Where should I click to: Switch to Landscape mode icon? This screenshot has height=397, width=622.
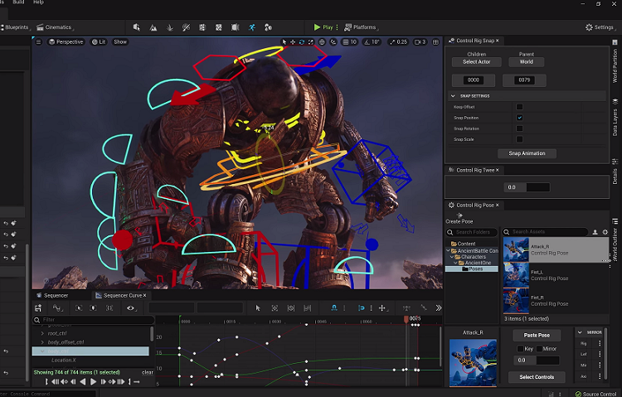(153, 27)
